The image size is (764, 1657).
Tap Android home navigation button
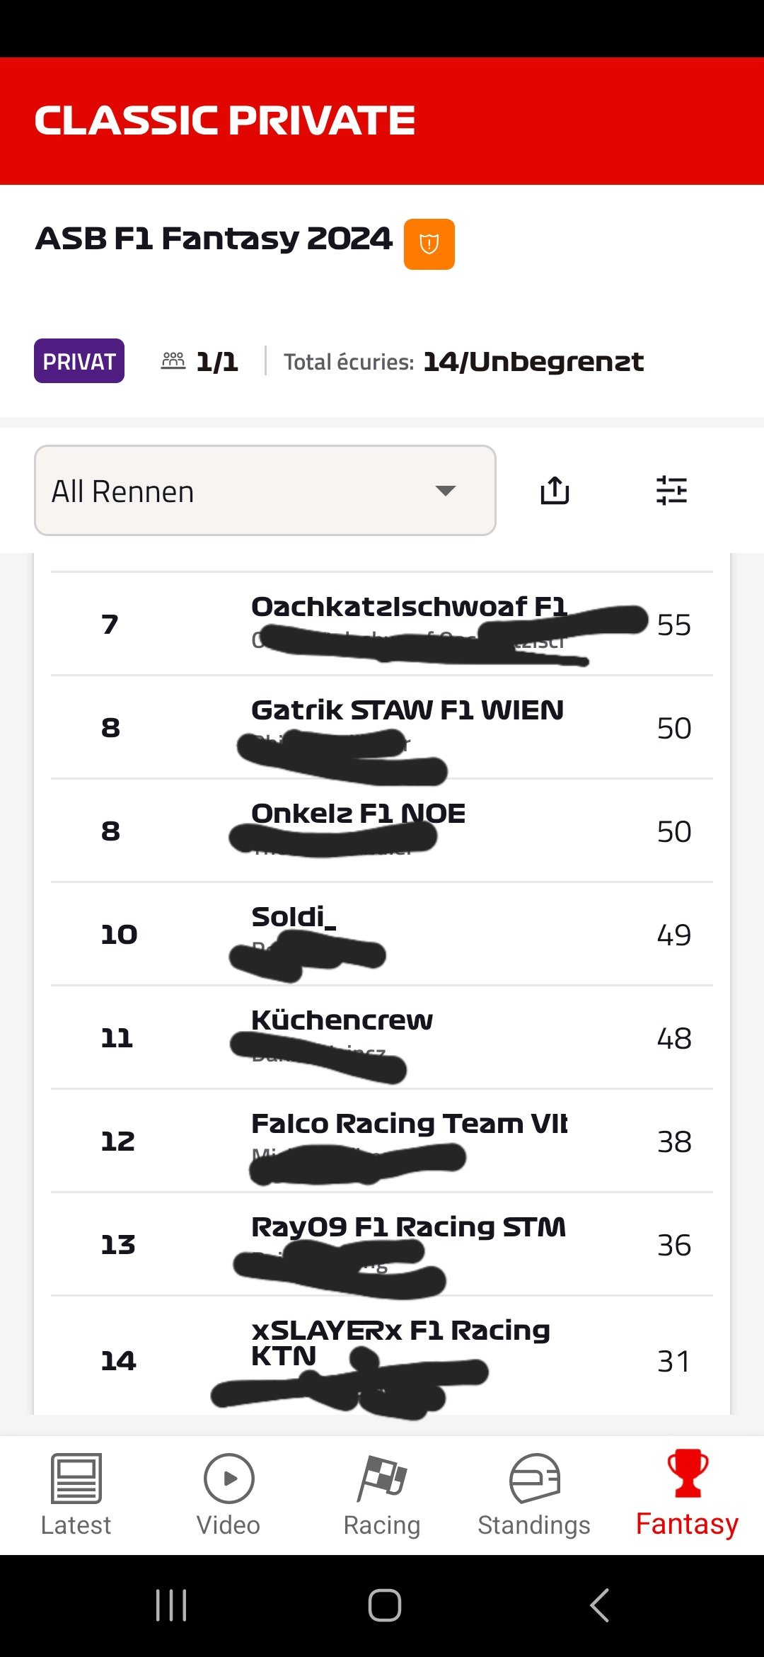(385, 1605)
